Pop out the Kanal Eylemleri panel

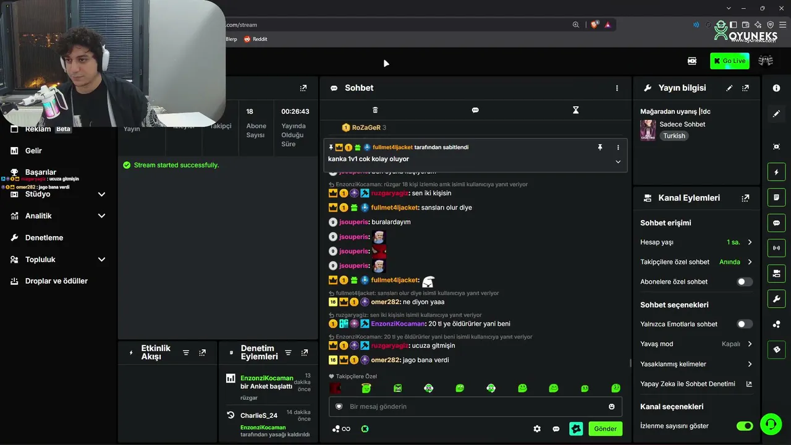746,198
